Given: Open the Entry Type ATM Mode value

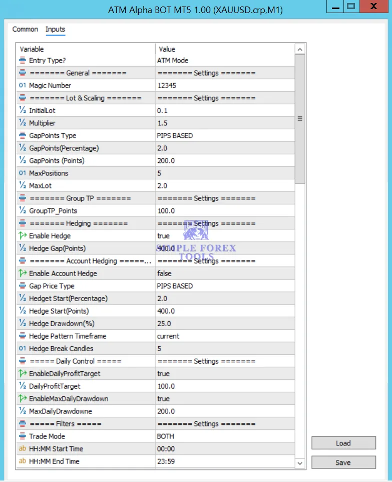Looking at the screenshot, I should click(225, 61).
